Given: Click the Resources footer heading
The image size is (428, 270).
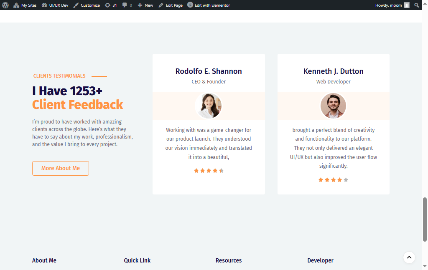Looking at the screenshot, I should coord(229,260).
